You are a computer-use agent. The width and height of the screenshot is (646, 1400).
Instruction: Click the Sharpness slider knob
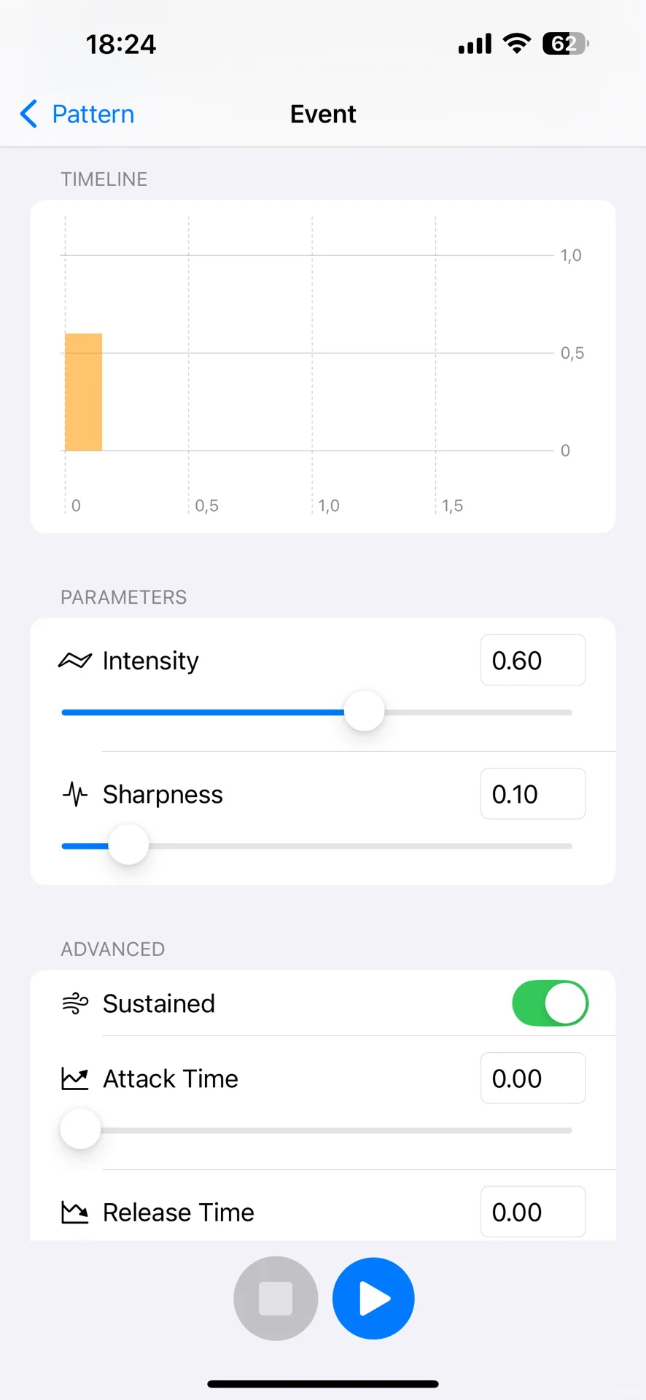click(x=128, y=845)
